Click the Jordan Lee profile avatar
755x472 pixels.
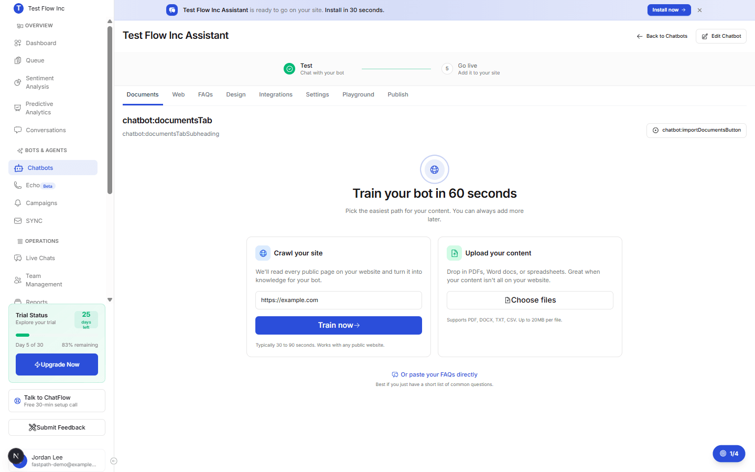(x=19, y=460)
